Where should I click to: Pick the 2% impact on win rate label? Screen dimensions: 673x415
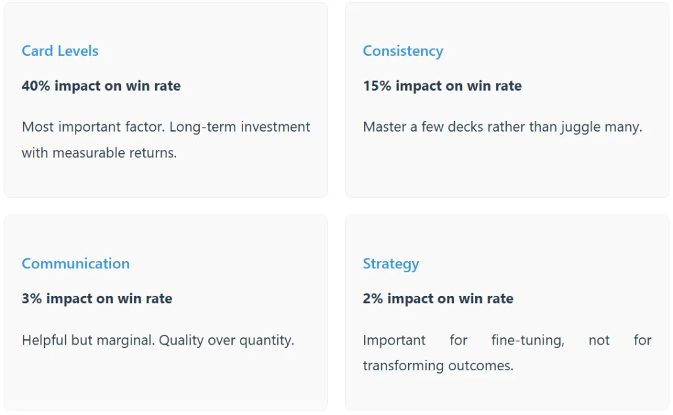coord(438,299)
